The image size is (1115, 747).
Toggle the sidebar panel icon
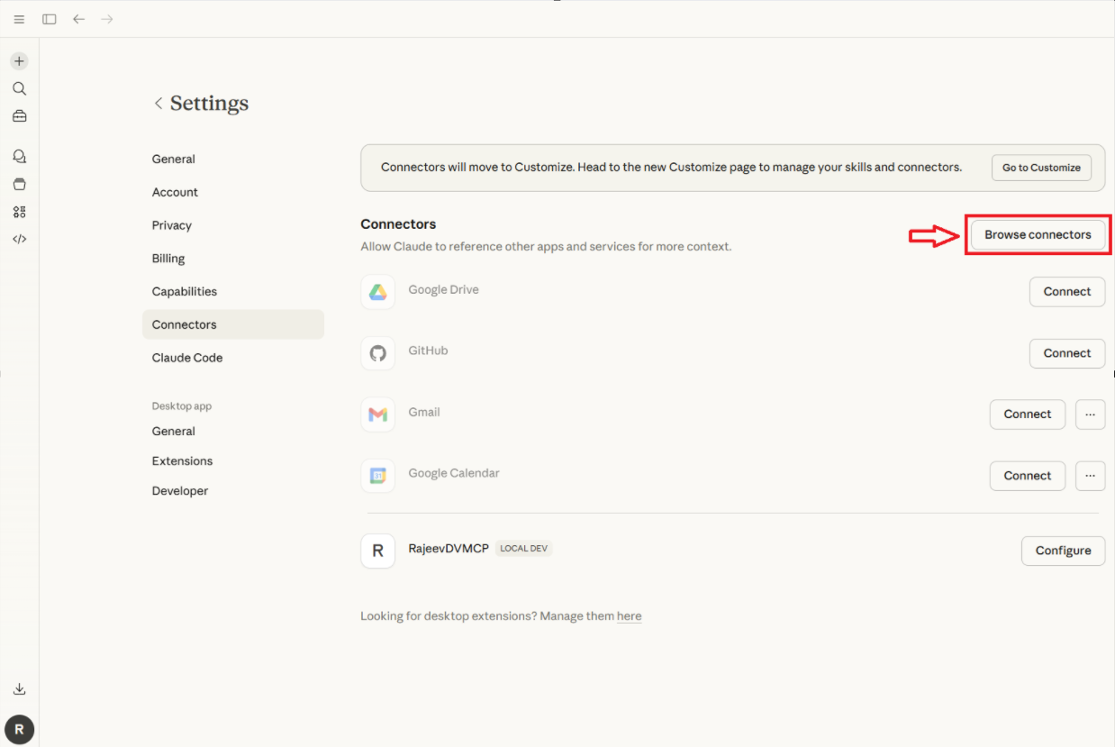[50, 19]
